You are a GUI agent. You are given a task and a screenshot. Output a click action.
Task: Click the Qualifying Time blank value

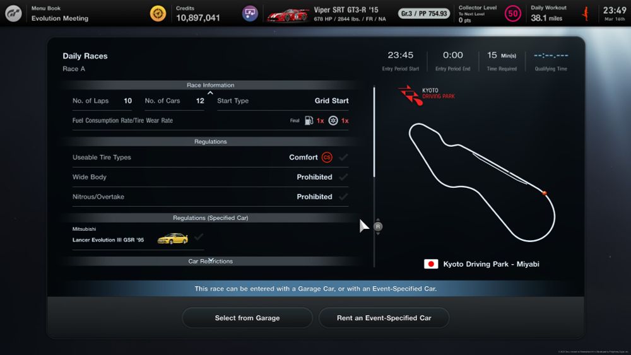click(551, 55)
